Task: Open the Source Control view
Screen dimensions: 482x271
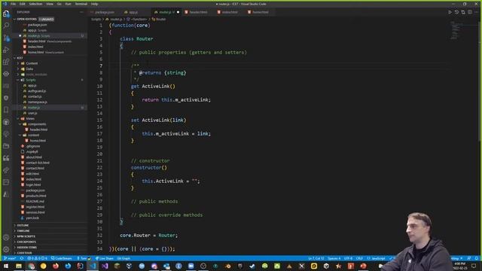Action: tap(6, 38)
